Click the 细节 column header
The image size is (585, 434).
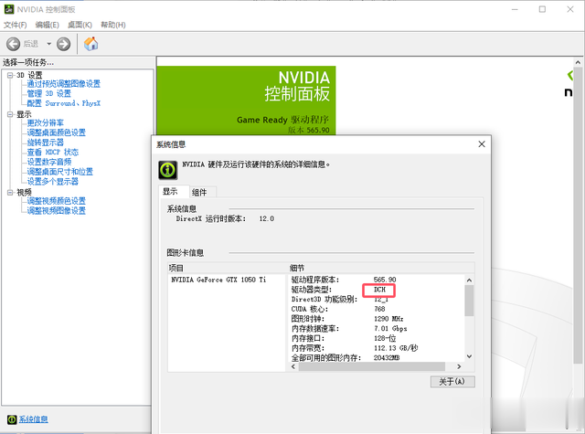pyautogui.click(x=381, y=268)
